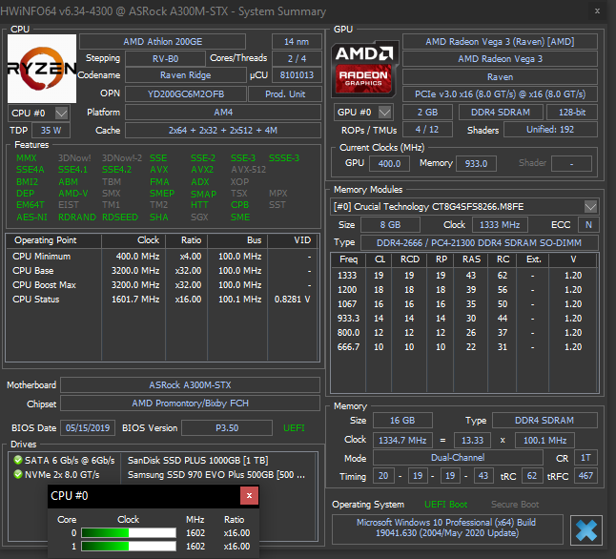Select the 35 W TDP value
Image resolution: width=616 pixels, height=559 pixels.
click(51, 131)
